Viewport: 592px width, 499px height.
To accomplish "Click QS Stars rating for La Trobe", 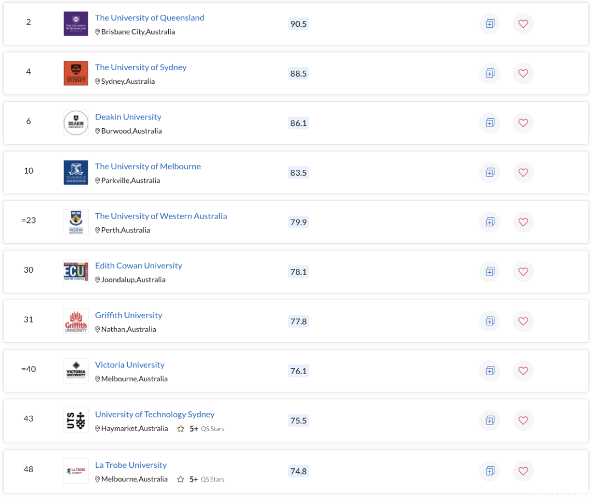I will pyautogui.click(x=201, y=479).
